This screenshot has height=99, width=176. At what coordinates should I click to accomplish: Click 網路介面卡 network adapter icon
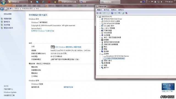tap(102, 61)
